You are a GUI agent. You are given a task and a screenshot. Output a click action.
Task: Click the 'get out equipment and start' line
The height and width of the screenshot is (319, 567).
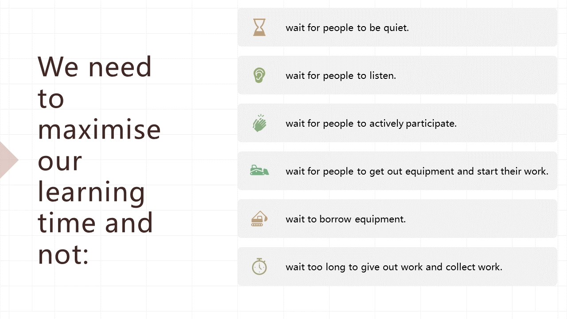pyautogui.click(x=417, y=171)
